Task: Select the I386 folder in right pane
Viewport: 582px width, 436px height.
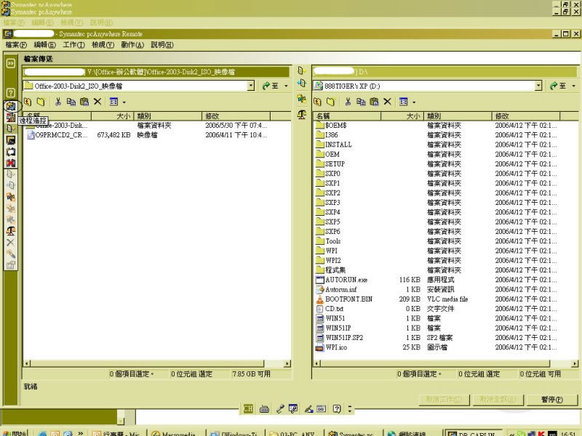Action: [327, 135]
